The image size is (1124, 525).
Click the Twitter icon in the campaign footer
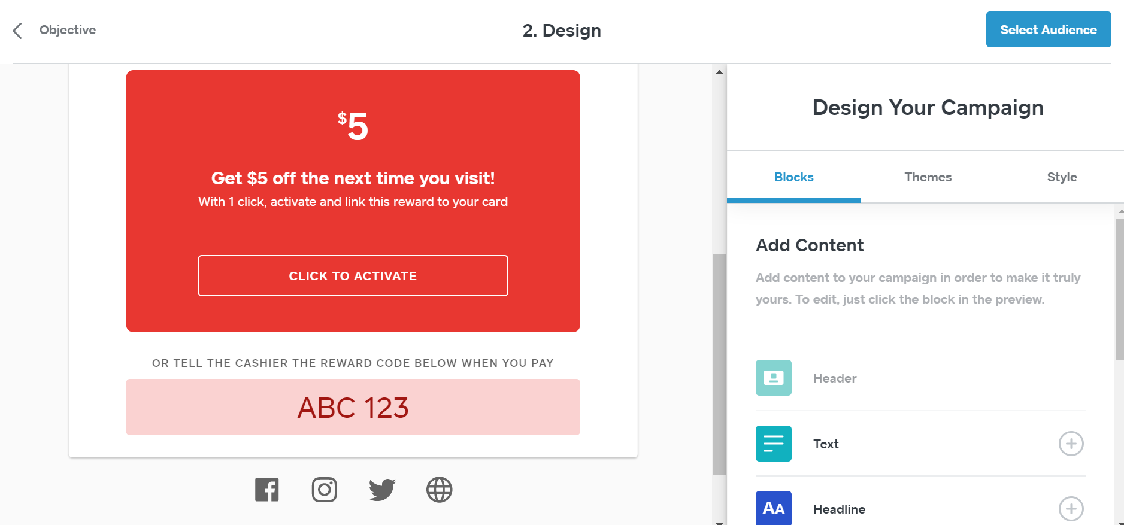[381, 489]
